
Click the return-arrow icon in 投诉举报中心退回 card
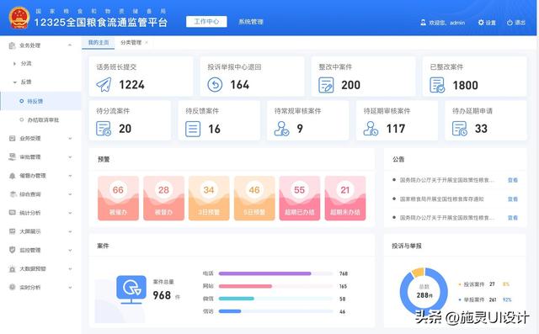click(215, 84)
